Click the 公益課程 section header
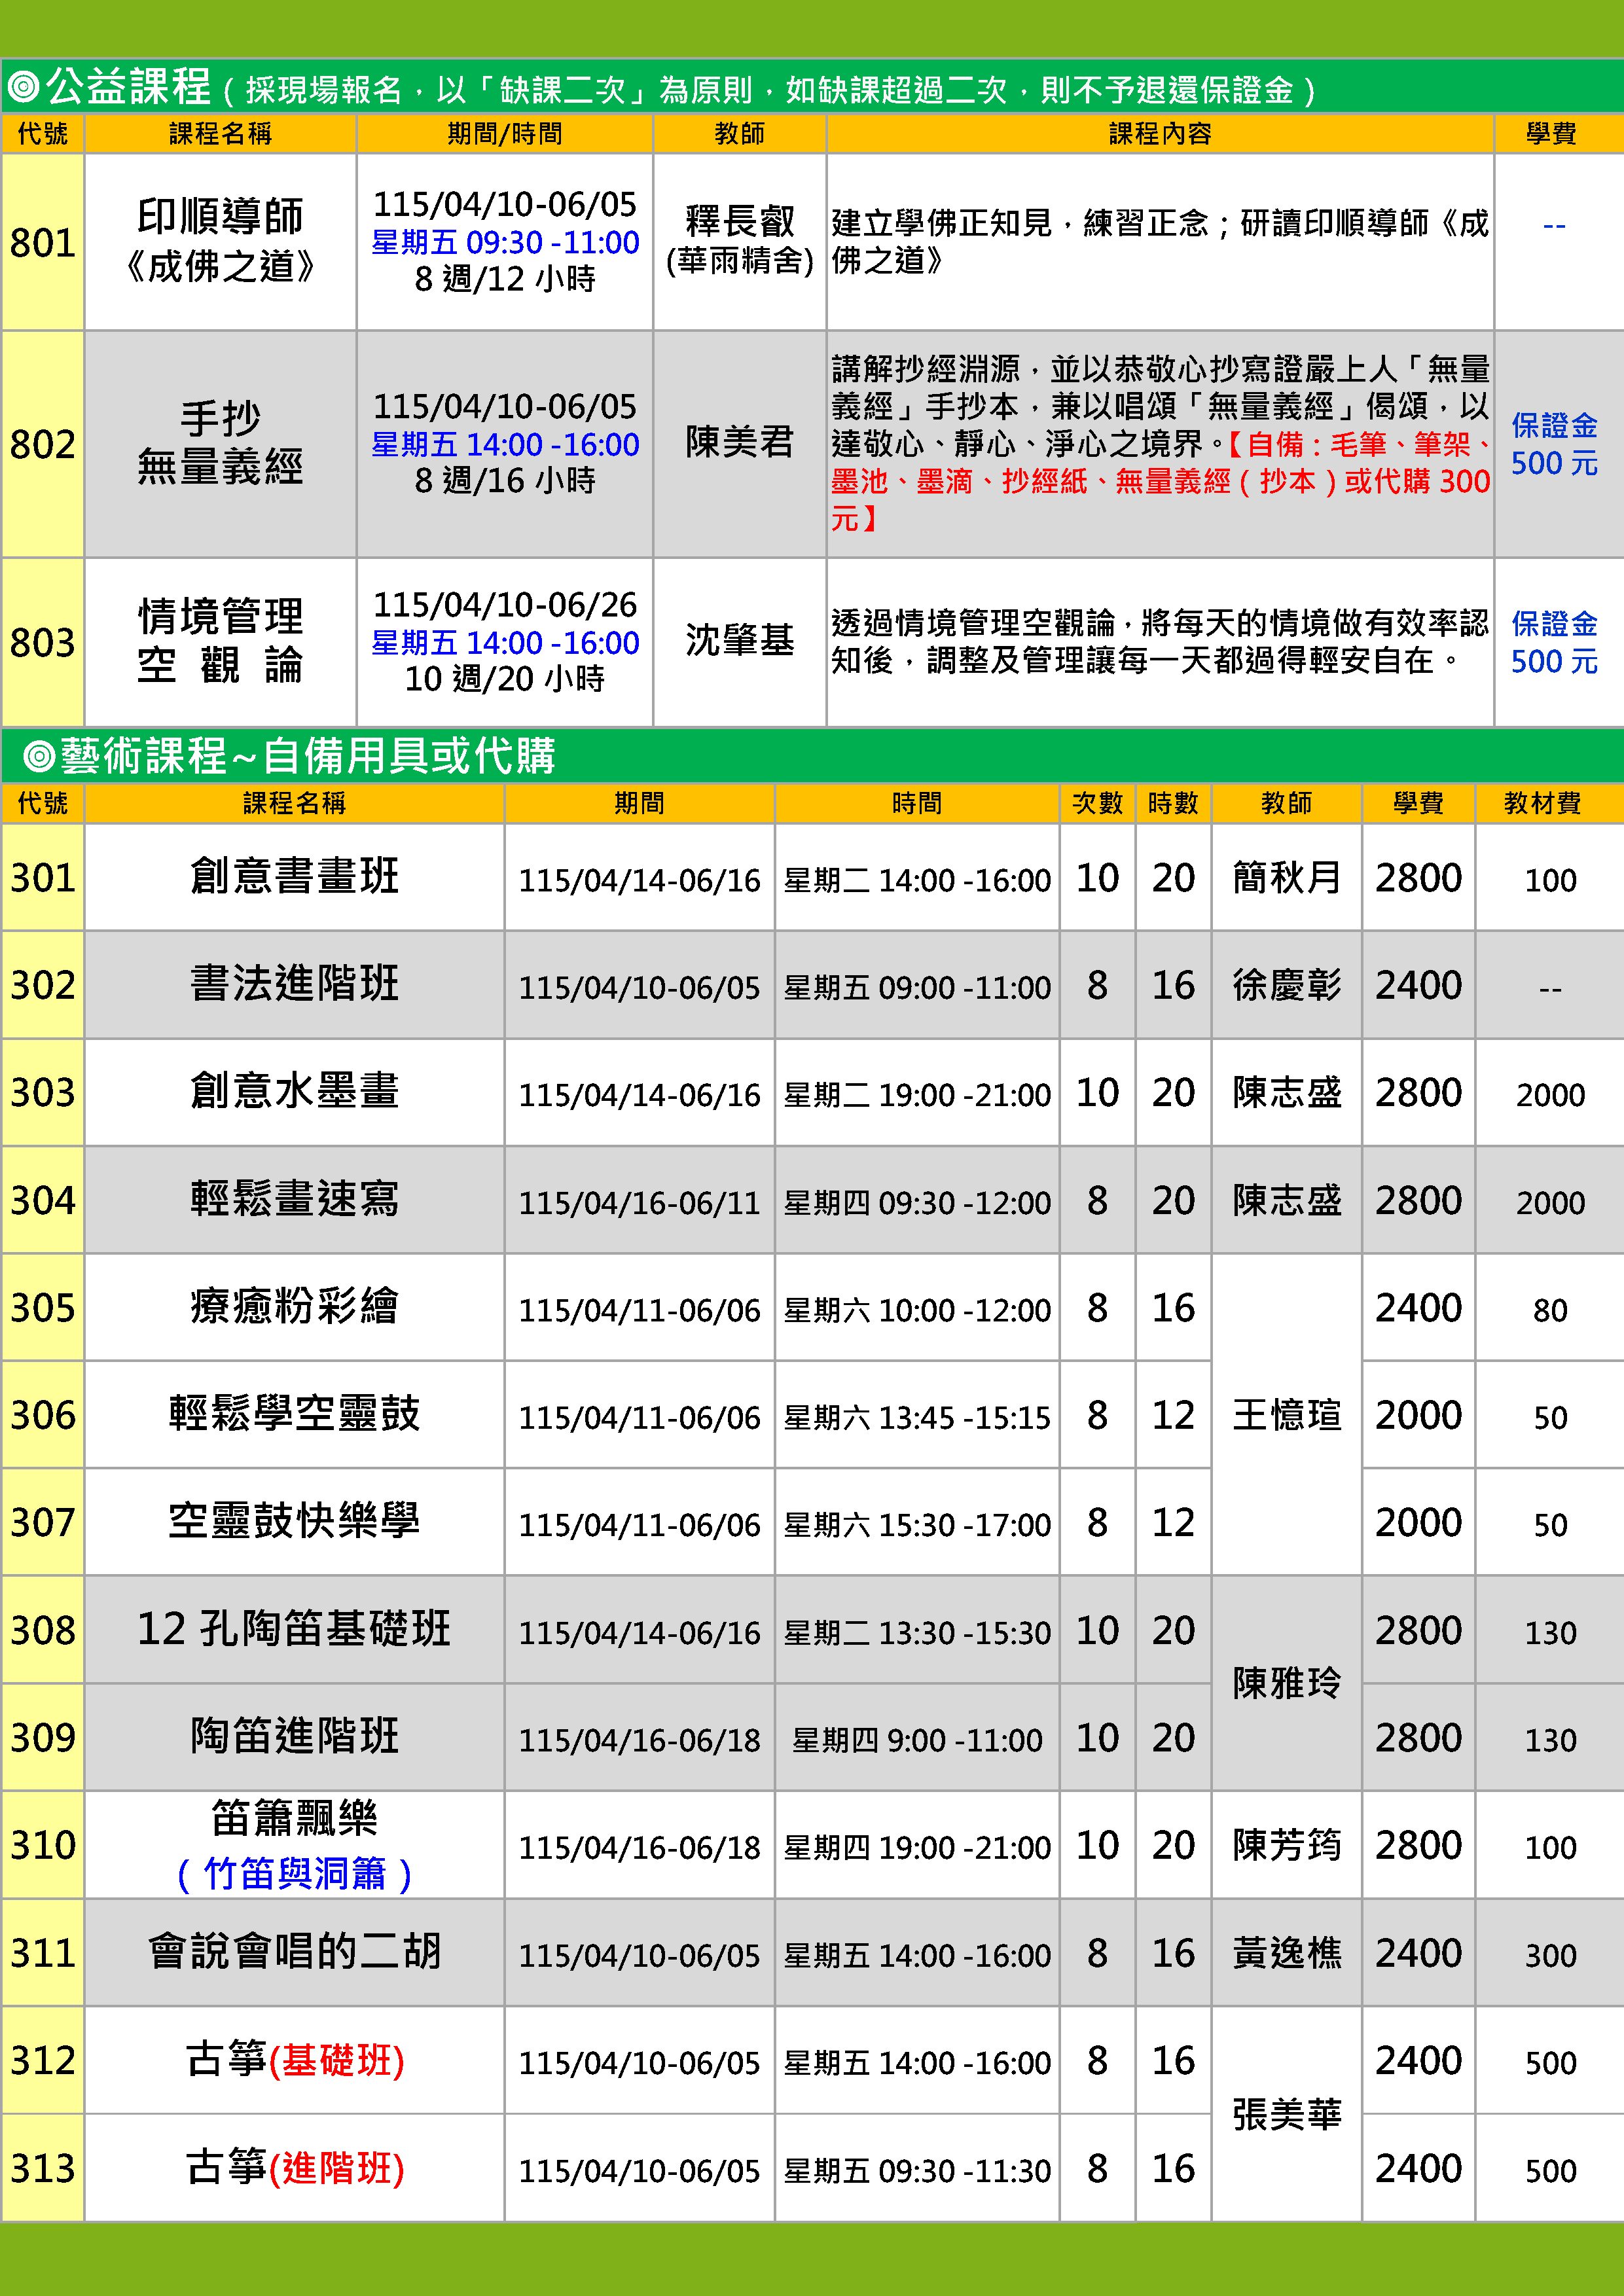The image size is (1624, 2296). click(x=128, y=88)
